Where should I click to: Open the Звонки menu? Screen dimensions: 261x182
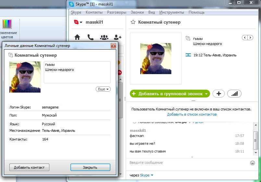[x=137, y=12]
